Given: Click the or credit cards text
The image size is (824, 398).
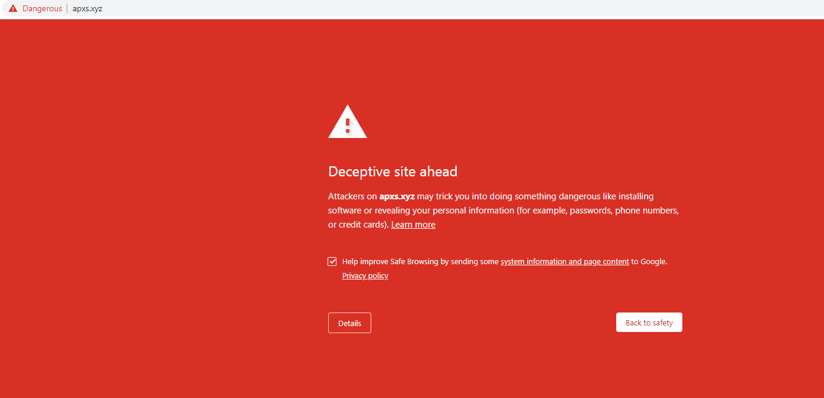Looking at the screenshot, I should (x=358, y=225).
